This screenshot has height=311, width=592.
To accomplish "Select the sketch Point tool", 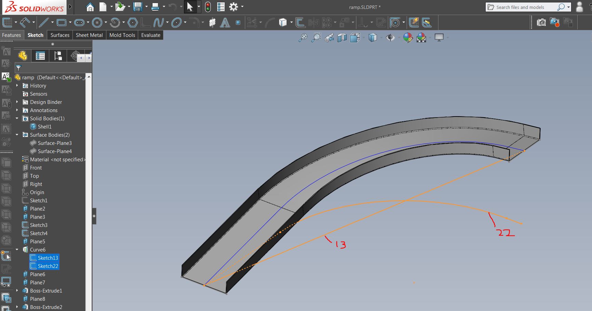I will tap(238, 23).
